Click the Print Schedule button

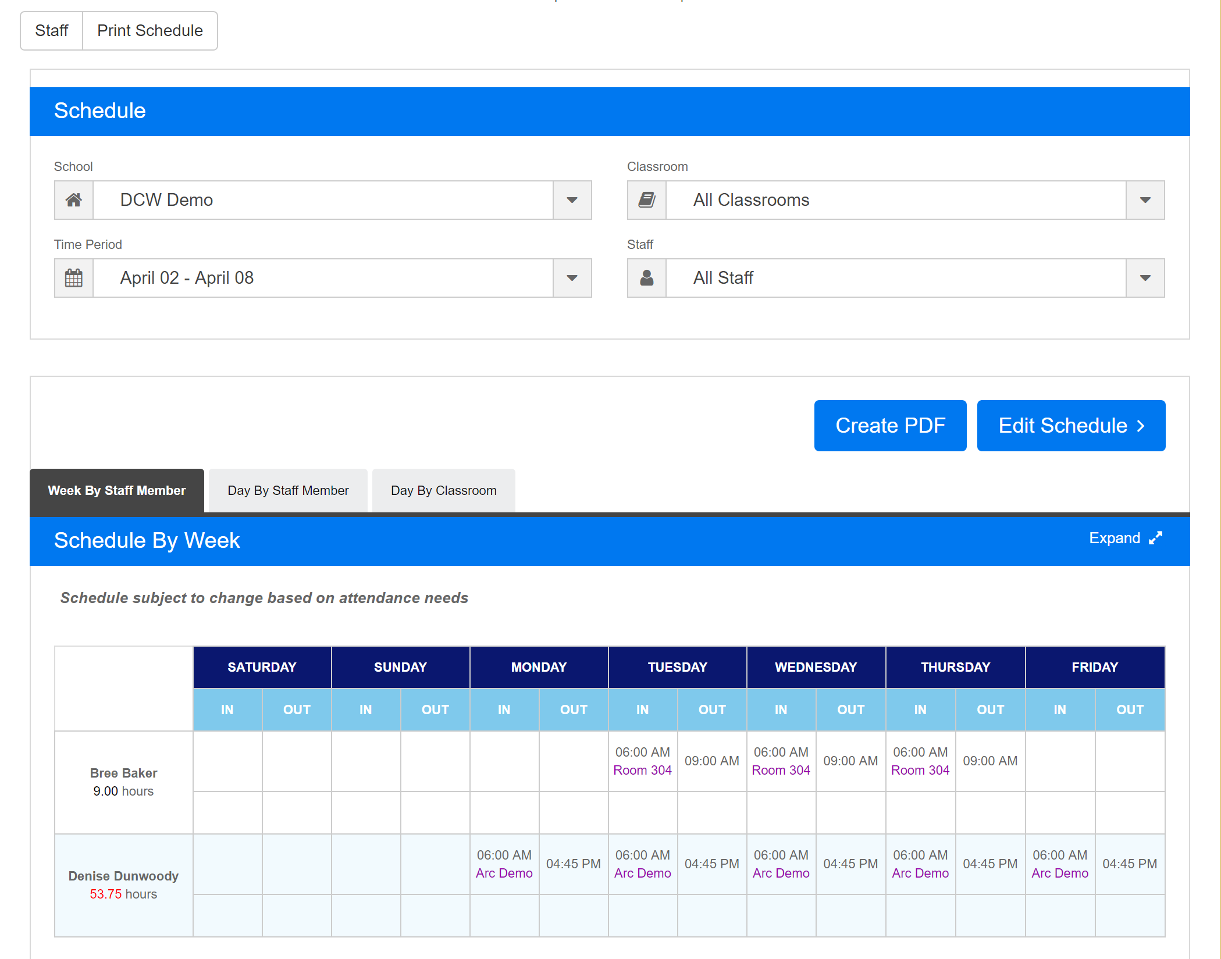click(x=150, y=31)
